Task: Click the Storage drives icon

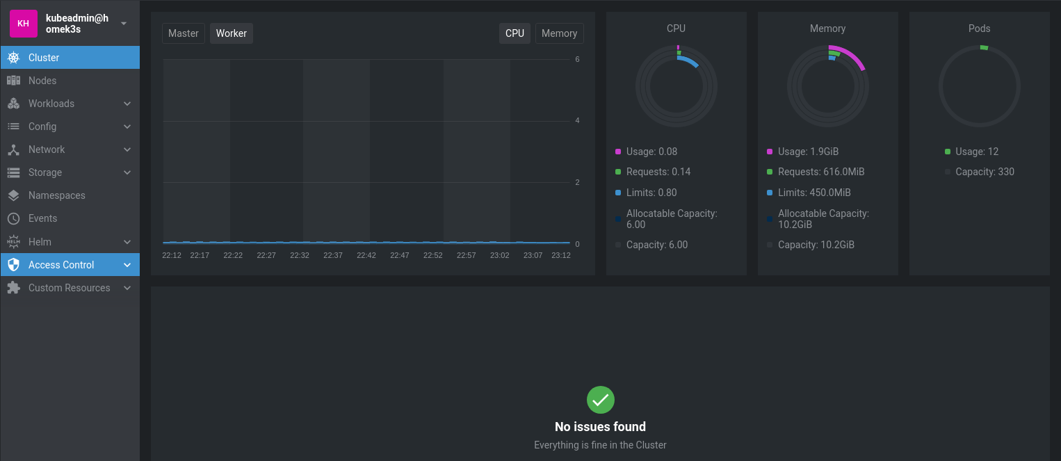Action: 13,172
